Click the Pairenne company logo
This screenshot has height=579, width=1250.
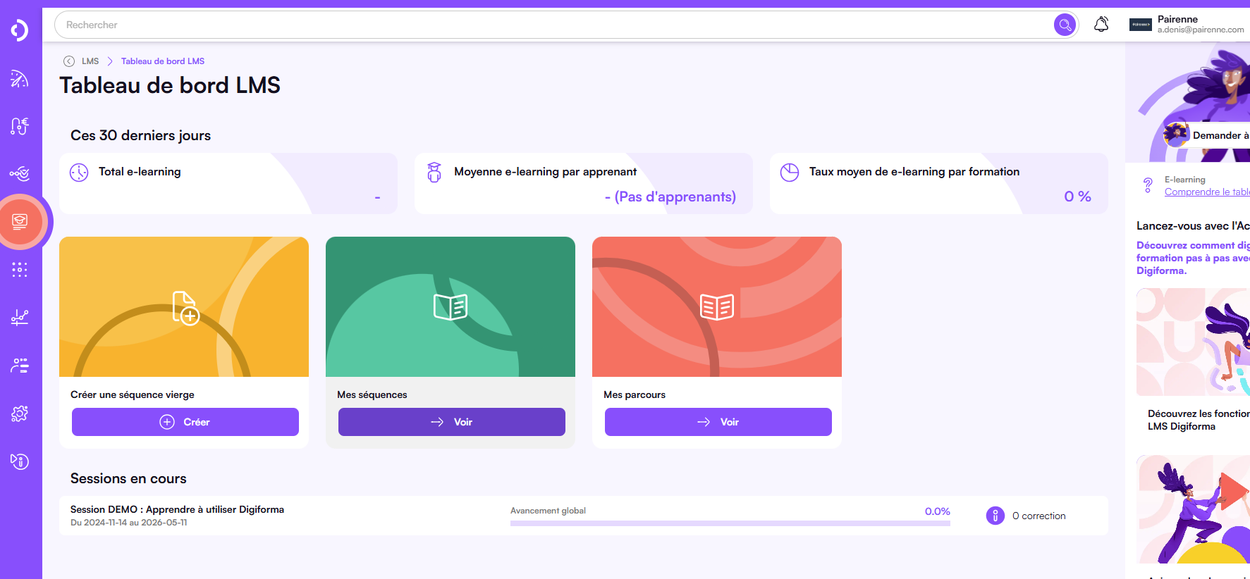(x=1141, y=25)
